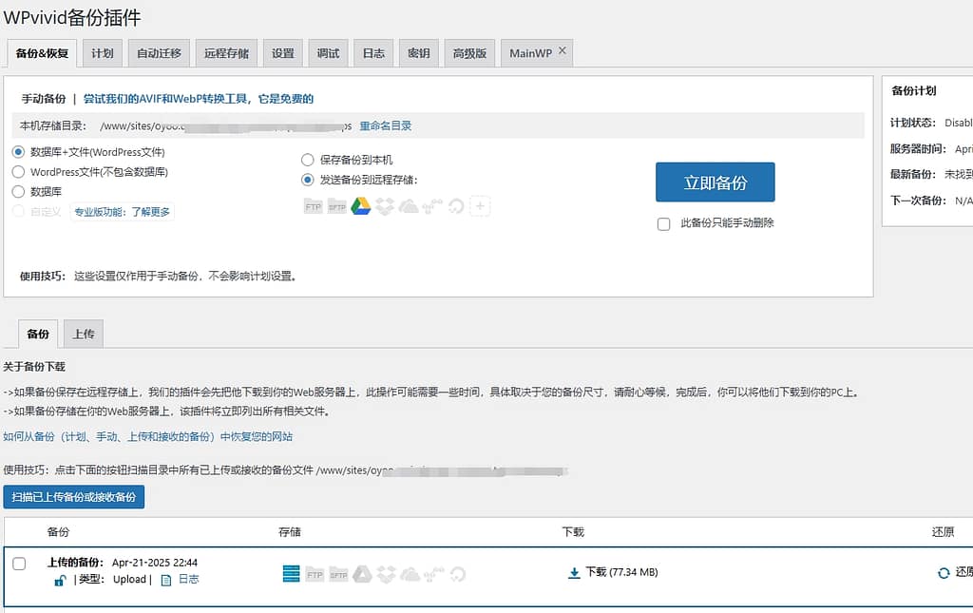Select the Dropbox icon under manual backup options

[x=385, y=205]
